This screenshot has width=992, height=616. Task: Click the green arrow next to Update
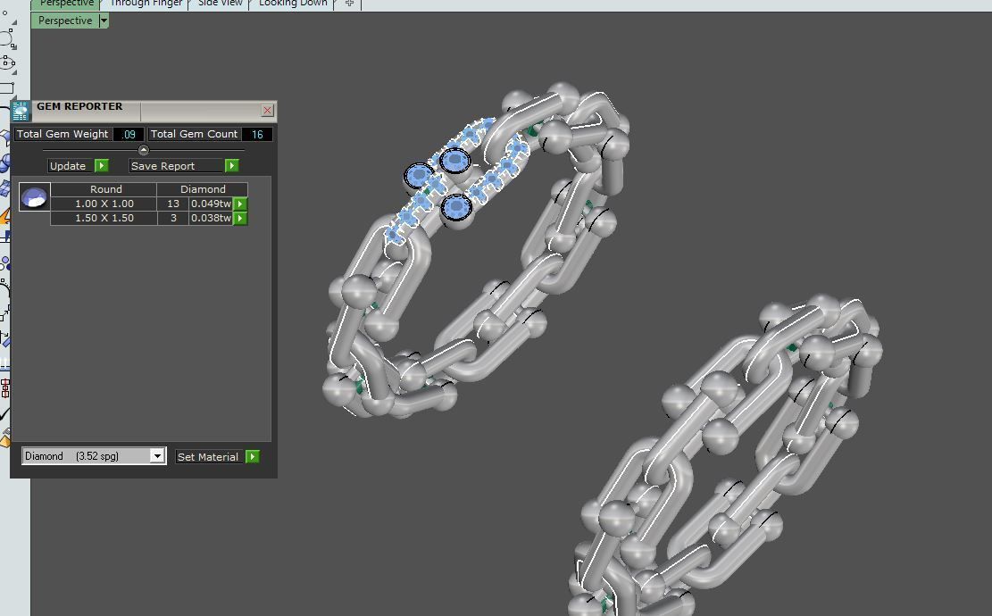pyautogui.click(x=101, y=166)
